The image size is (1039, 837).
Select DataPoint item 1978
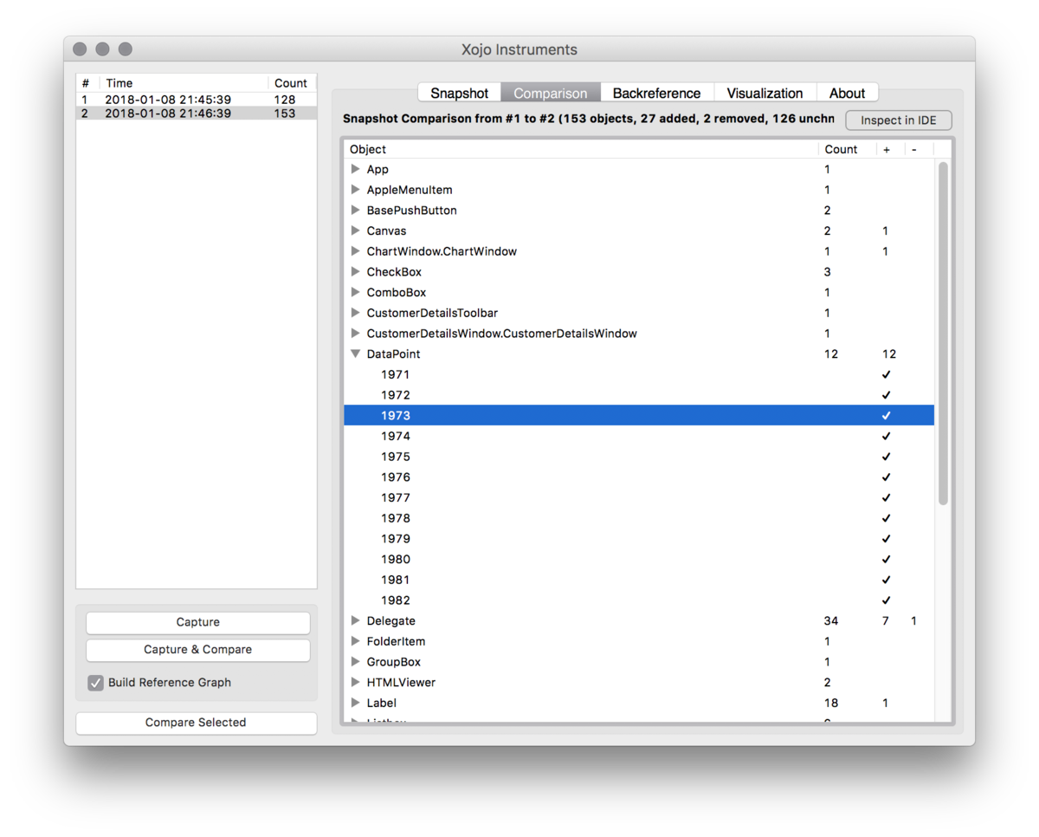point(639,518)
